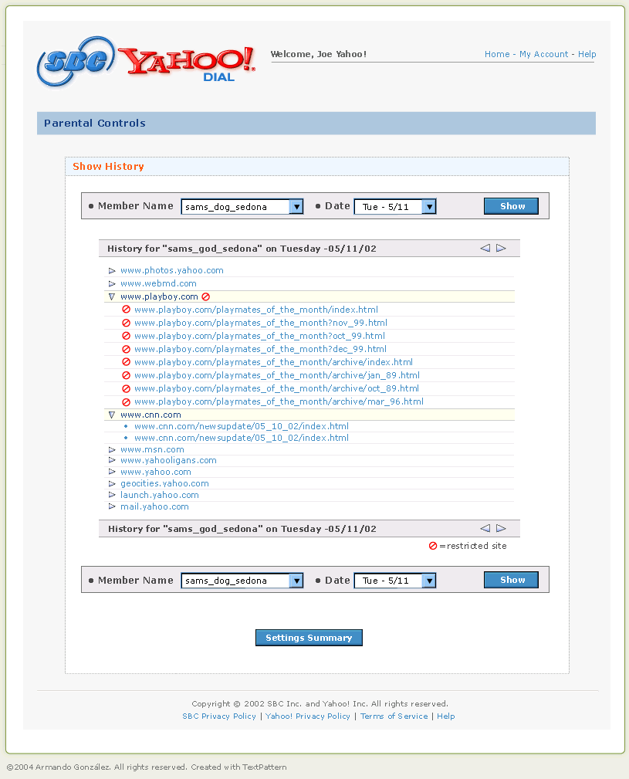Click the restricted icon beside www.playboy.com

click(205, 296)
